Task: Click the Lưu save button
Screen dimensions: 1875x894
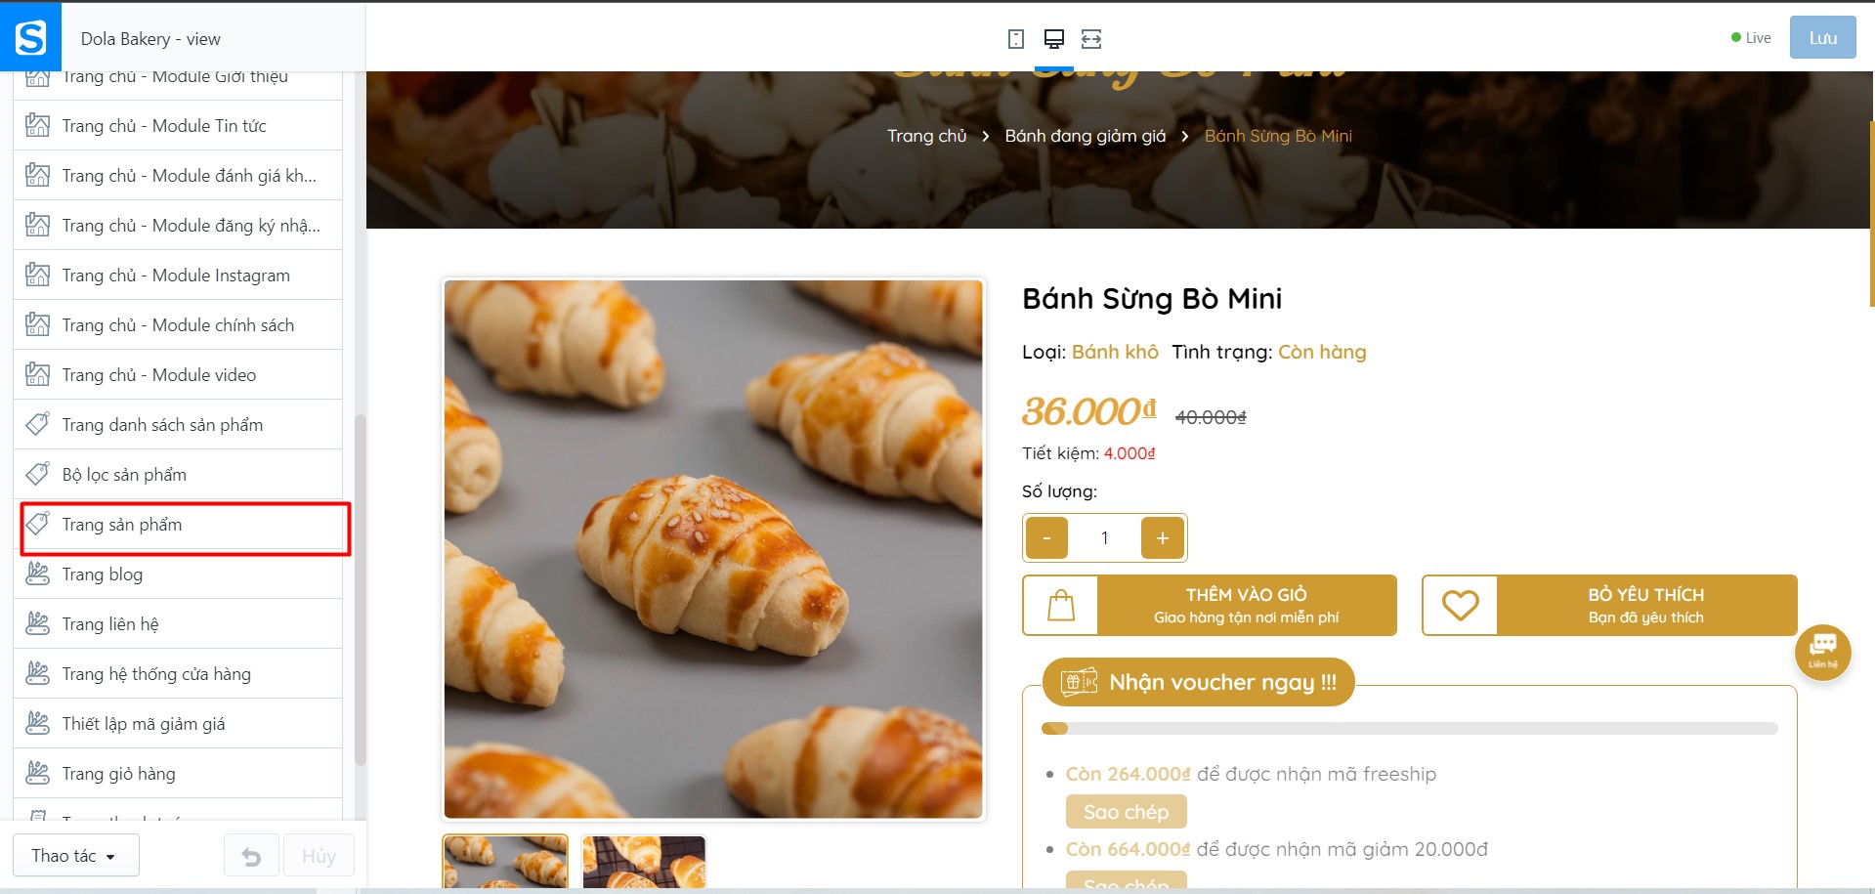Action: pos(1822,38)
